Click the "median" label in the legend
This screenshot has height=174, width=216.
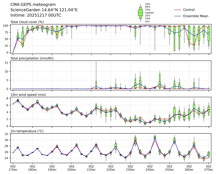(x=148, y=13)
